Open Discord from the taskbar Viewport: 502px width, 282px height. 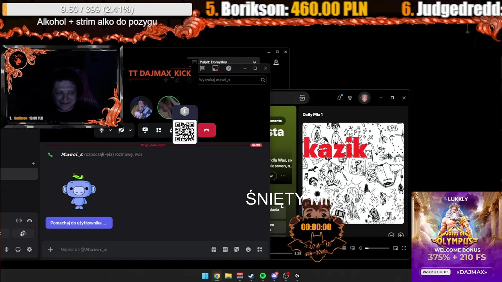pos(275,276)
